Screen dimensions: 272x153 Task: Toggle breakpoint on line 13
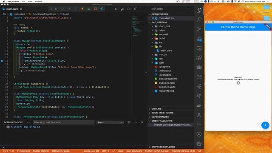tap(2, 61)
